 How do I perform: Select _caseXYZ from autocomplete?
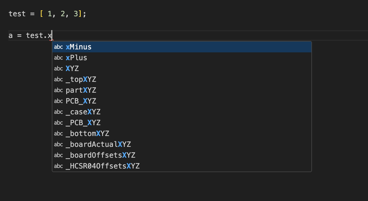[83, 112]
